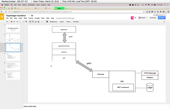
Task: Click the blue downloads arrow icon
Action: coord(155,12)
